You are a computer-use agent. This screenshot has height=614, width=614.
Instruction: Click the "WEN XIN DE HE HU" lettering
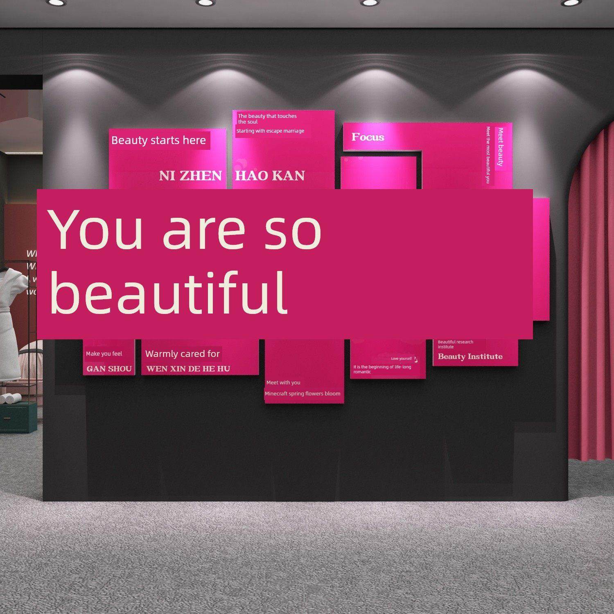pyautogui.click(x=188, y=369)
